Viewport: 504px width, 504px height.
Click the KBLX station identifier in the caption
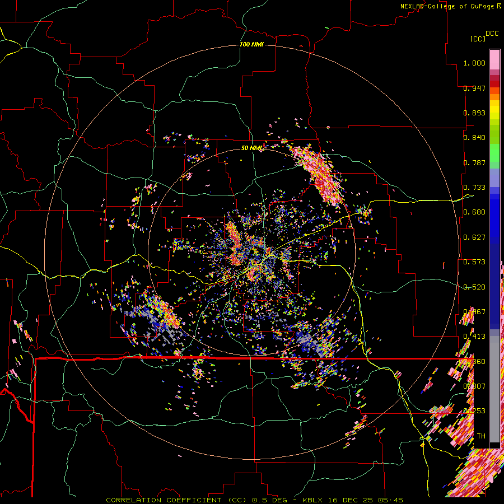pos(313,500)
